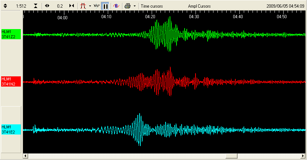This screenshot has height=160, width=307.
Task: Enable Ampl Cursors
Action: 199,6
